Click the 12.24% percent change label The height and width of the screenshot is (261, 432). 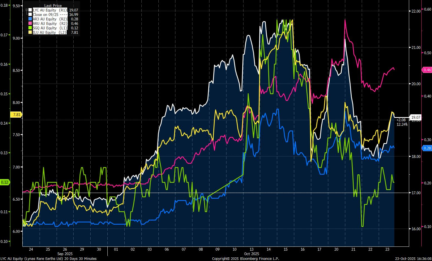pyautogui.click(x=402, y=124)
